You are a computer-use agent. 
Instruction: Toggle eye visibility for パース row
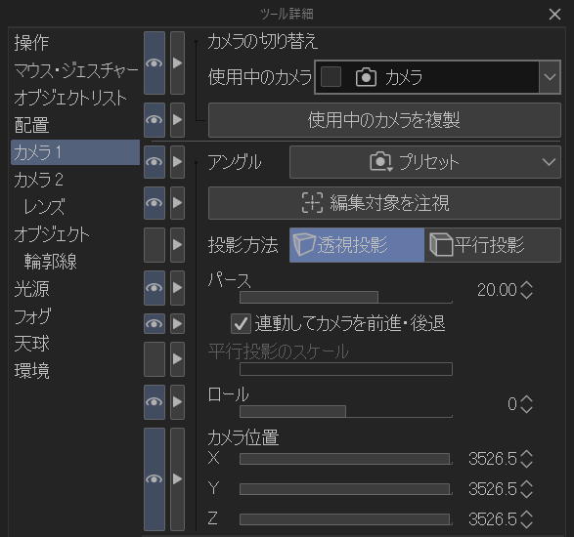(x=155, y=288)
